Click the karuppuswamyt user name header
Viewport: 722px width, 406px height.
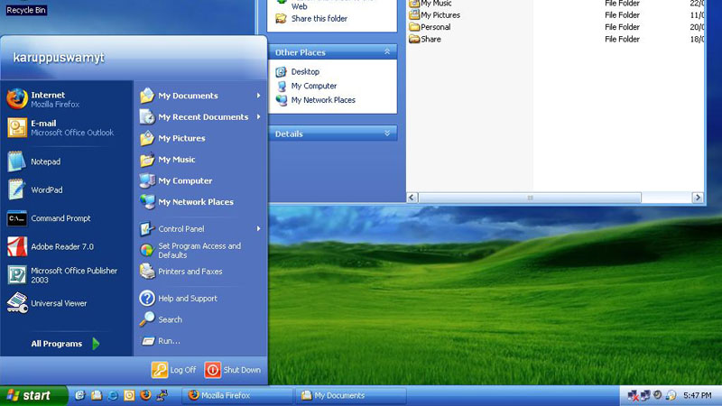pyautogui.click(x=59, y=58)
